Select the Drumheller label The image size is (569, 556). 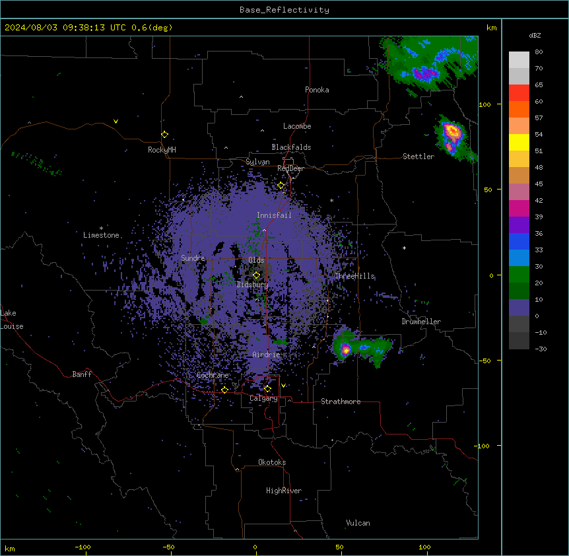click(x=421, y=322)
